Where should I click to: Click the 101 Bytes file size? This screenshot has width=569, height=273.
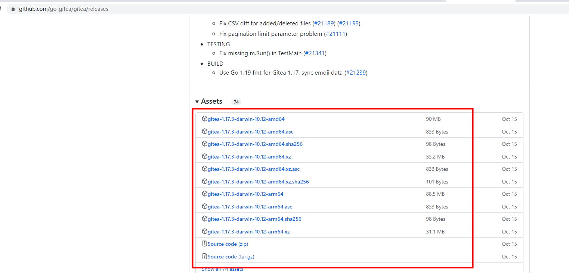point(437,182)
